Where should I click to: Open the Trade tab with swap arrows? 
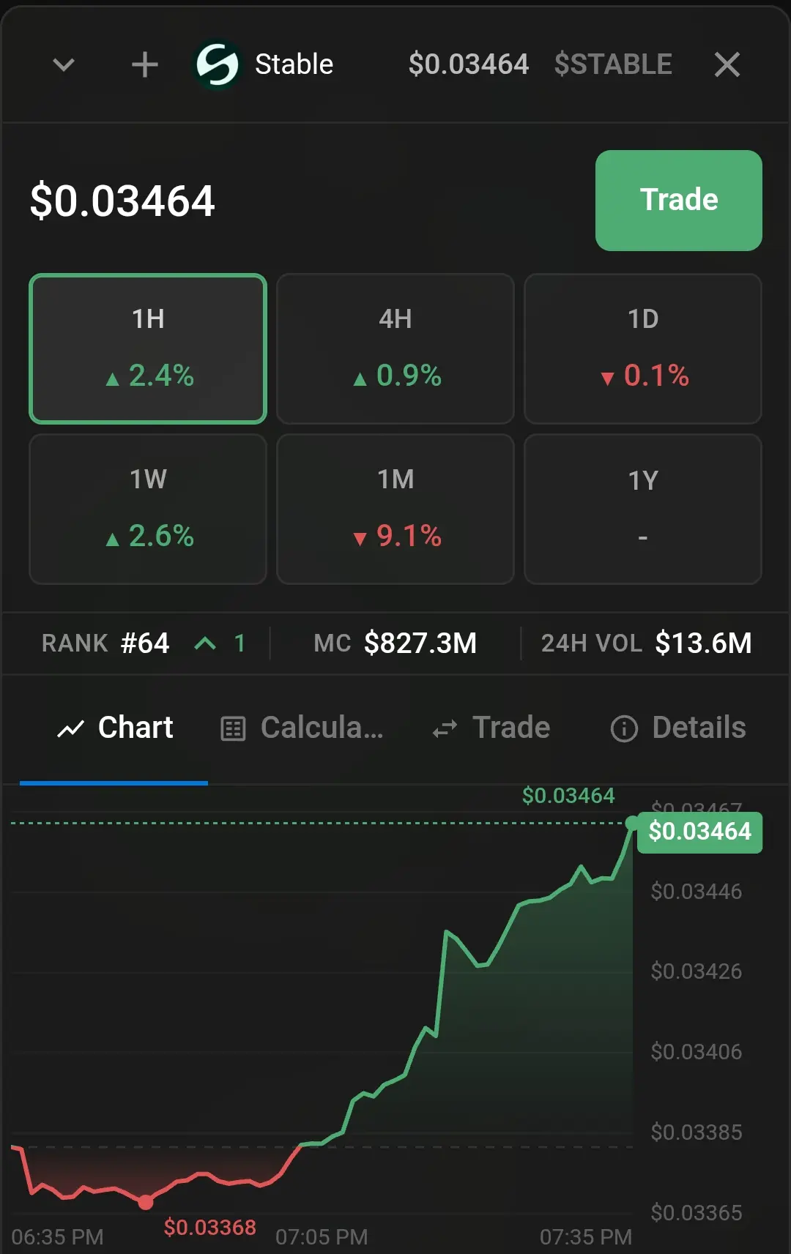(491, 728)
